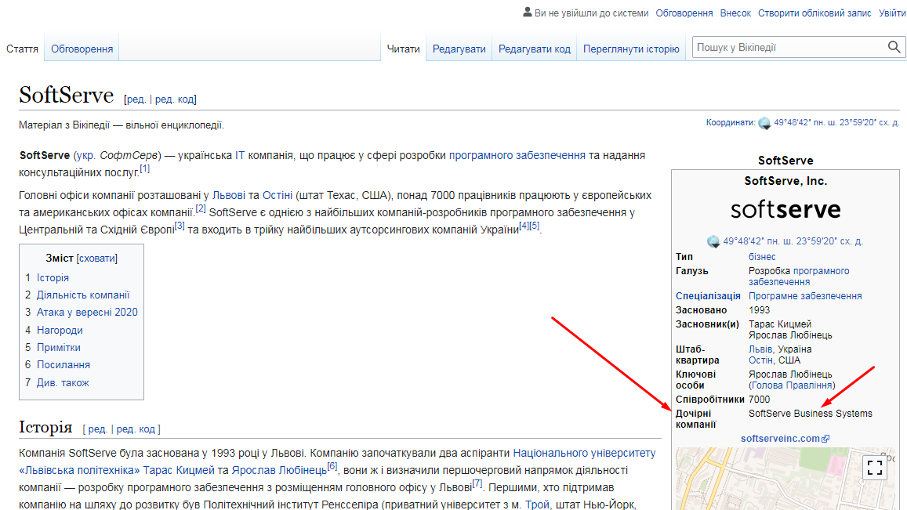Image resolution: width=907 pixels, height=510 pixels.
Task: Click the Увійти login link
Action: pos(893,13)
